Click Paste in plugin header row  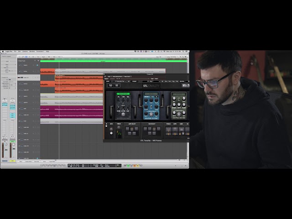156,79
